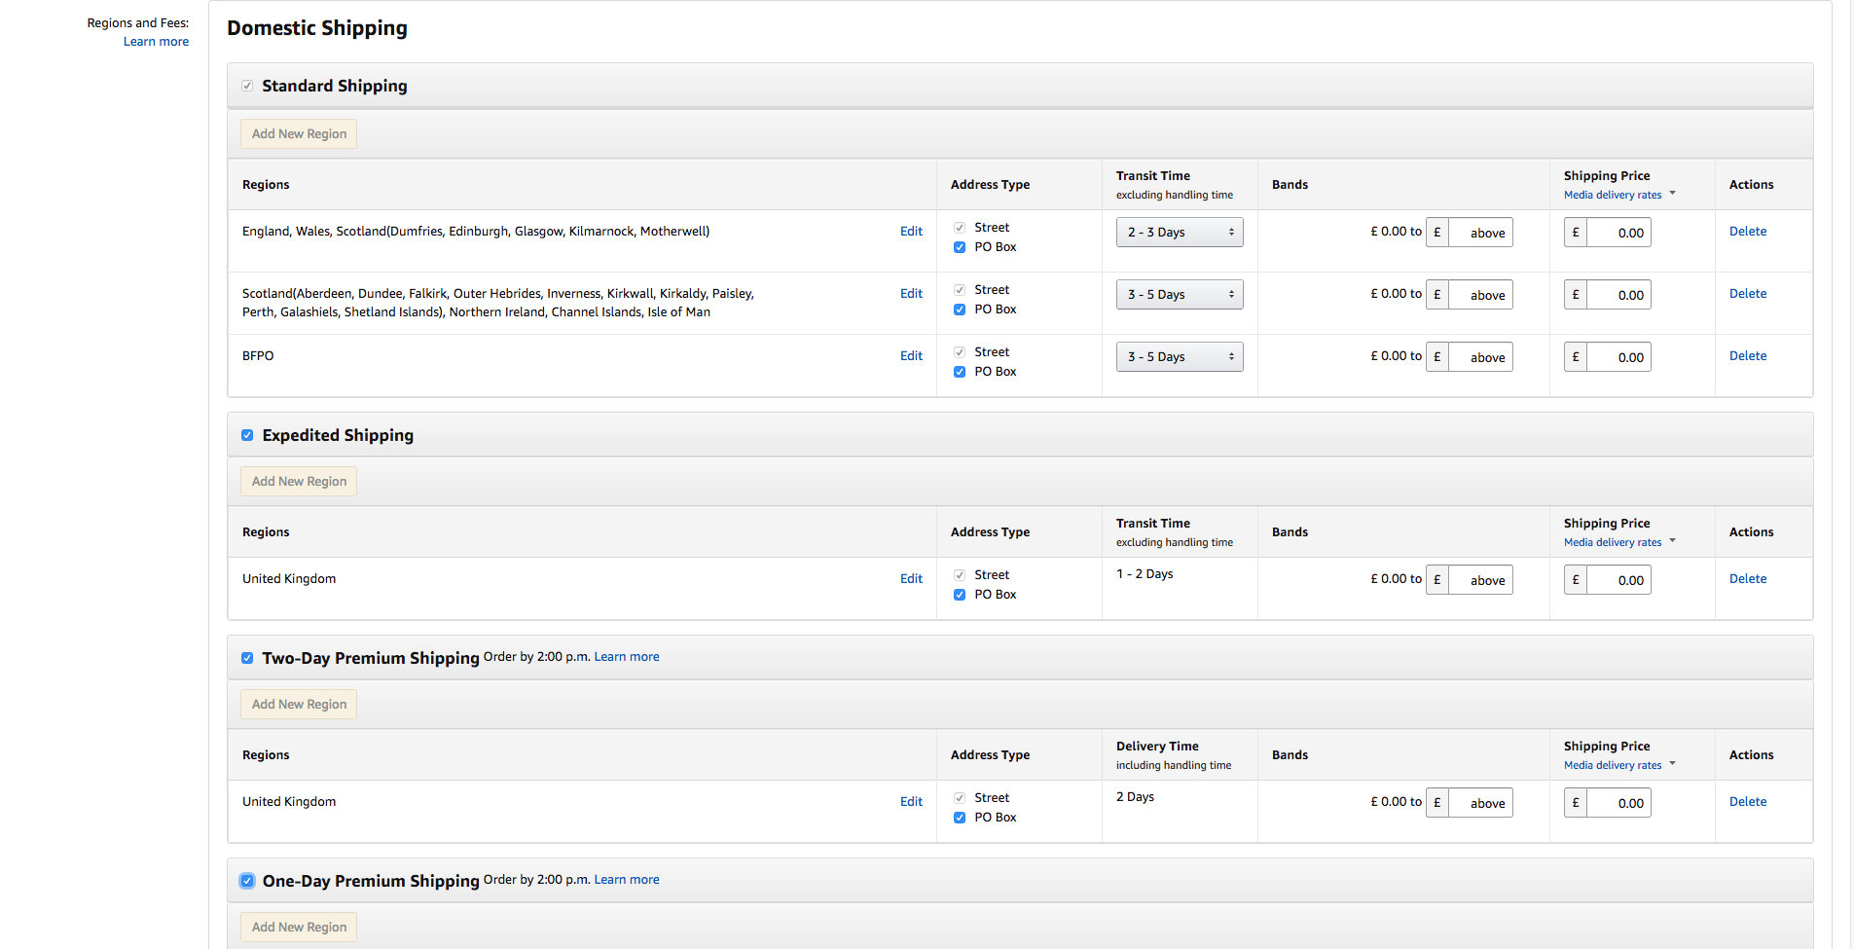
Task: Open the 2 - 3 Days transit time dropdown
Action: point(1180,233)
